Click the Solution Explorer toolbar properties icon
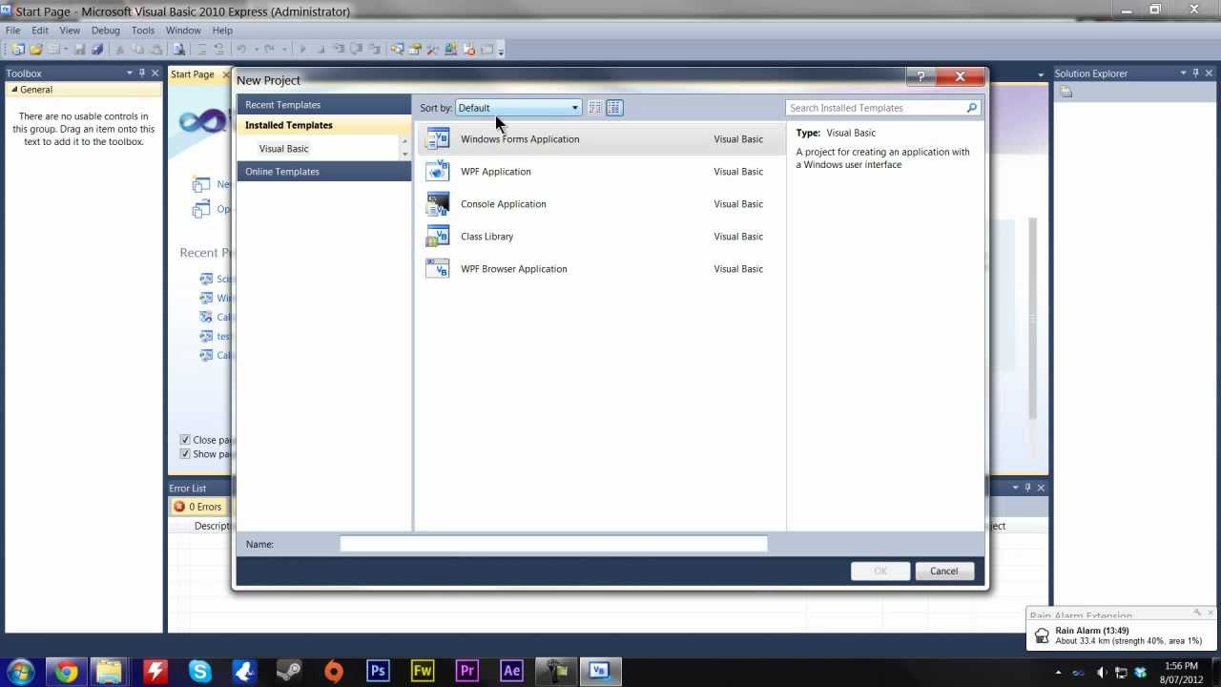The width and height of the screenshot is (1221, 687). click(1066, 93)
